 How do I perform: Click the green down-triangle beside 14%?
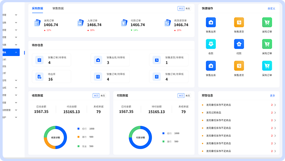[x=132, y=30]
